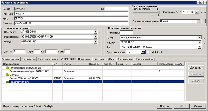Click the Помощь button

point(165,106)
